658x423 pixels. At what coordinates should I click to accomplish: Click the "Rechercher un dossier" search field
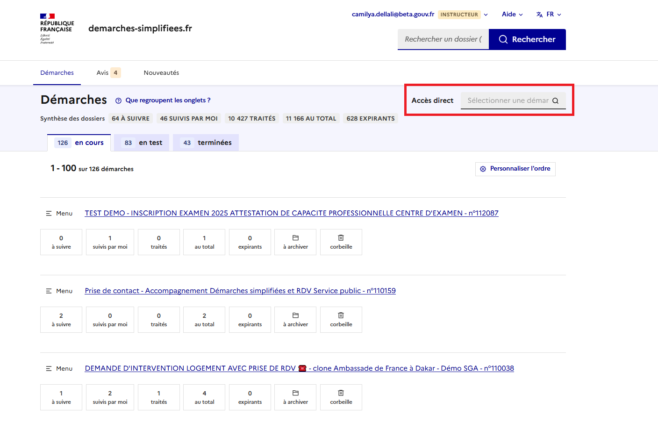[x=443, y=39]
